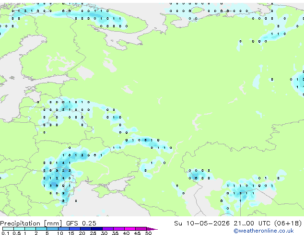Click the '50' legend scale value
The image size is (304, 235).
pos(149,233)
